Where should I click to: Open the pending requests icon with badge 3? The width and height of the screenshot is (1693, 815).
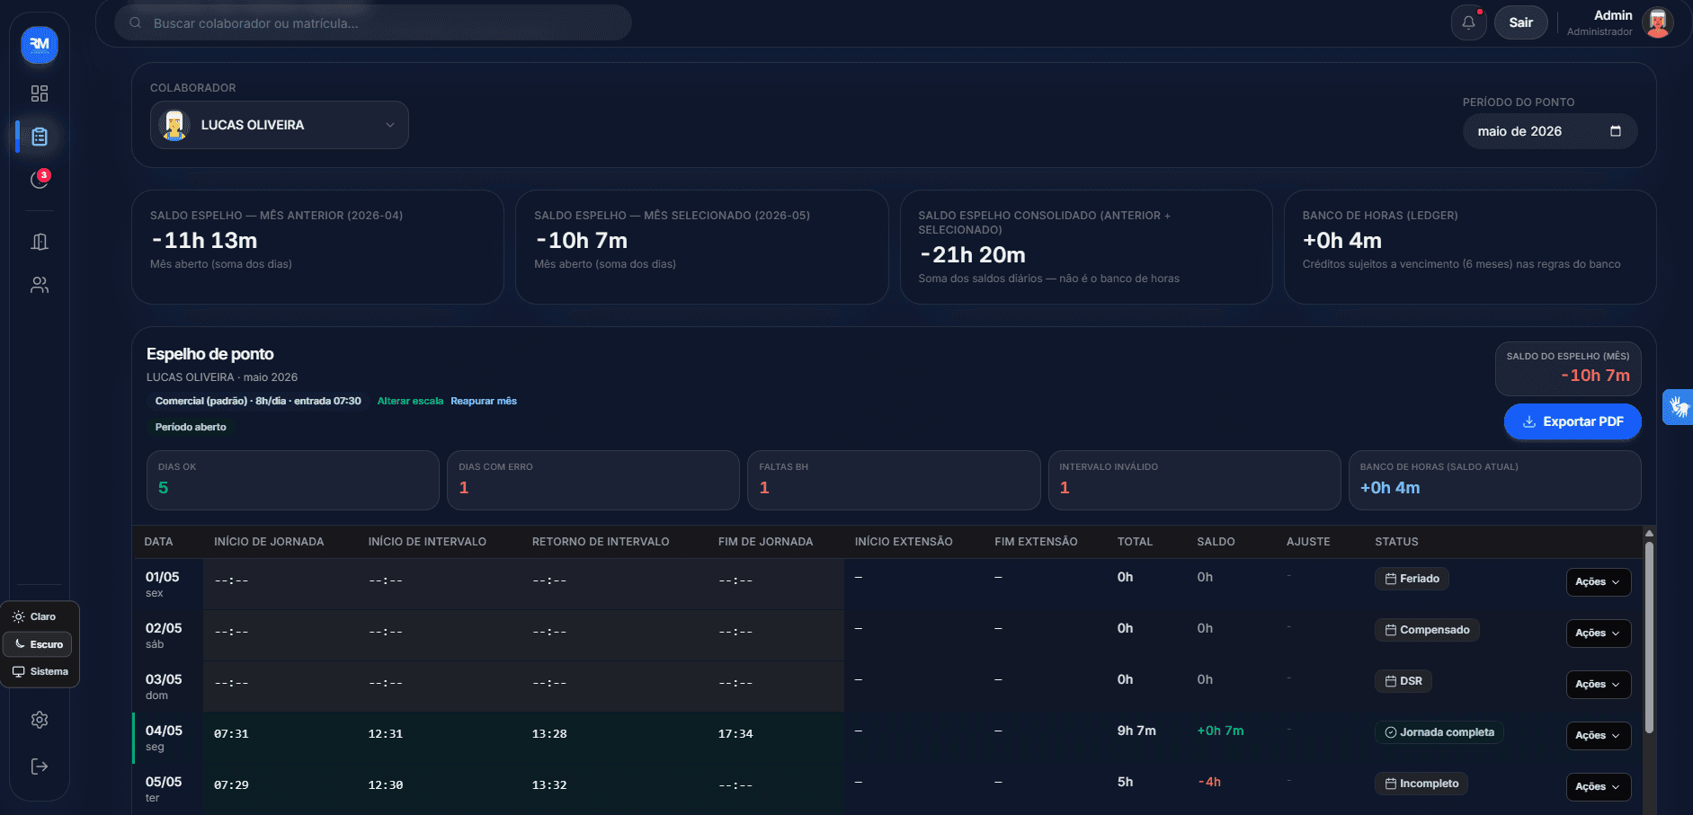[x=40, y=180]
